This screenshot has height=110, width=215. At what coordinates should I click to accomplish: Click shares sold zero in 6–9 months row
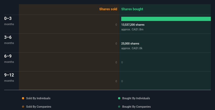116,62
